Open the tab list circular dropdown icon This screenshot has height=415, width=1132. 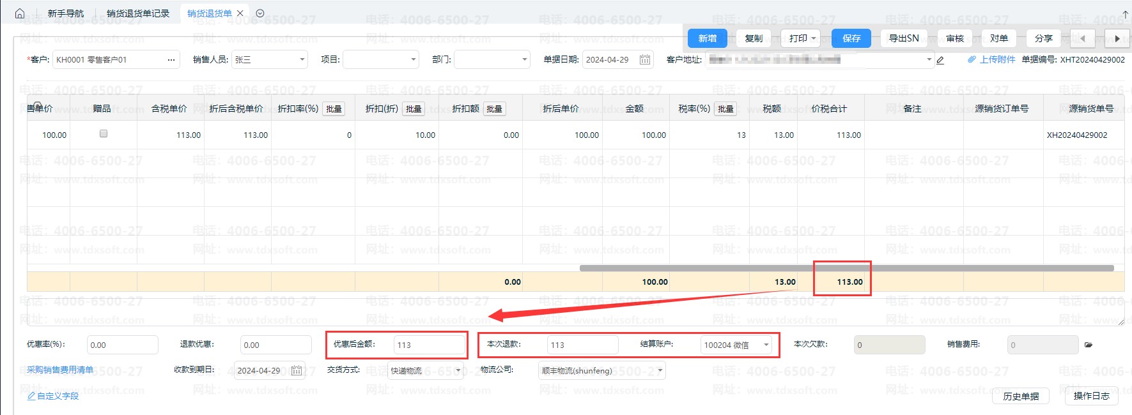coord(260,13)
